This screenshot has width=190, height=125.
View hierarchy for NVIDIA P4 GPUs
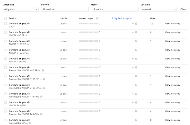172,59
